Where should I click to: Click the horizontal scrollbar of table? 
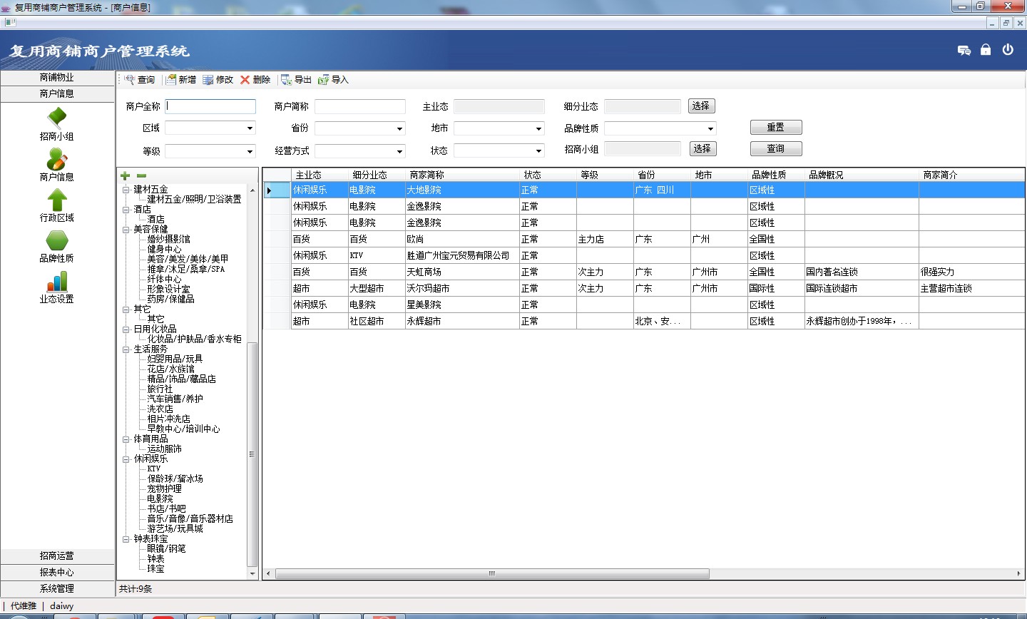click(492, 573)
